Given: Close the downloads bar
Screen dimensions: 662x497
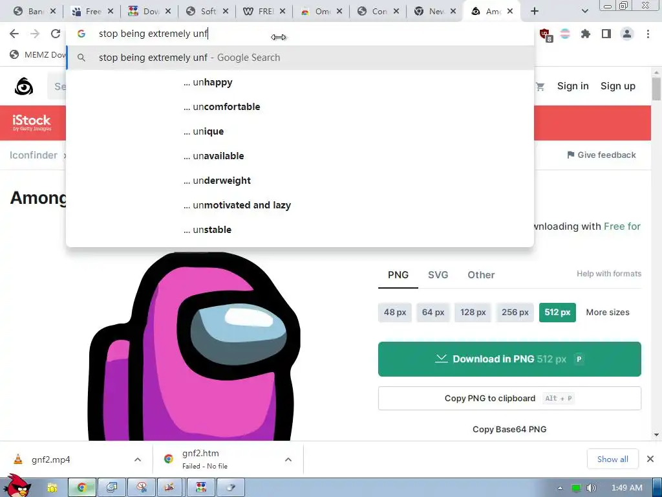Looking at the screenshot, I should point(650,459).
